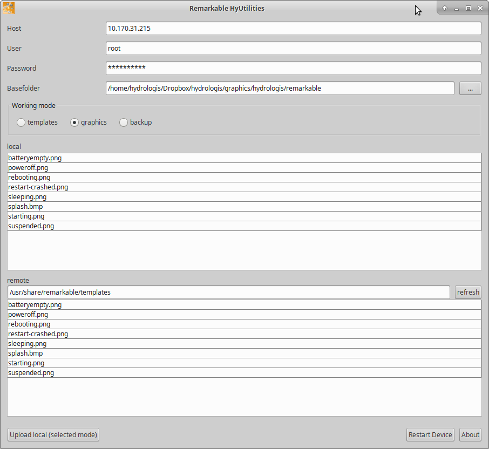Click Upload local (selected mode)
The height and width of the screenshot is (449, 489).
(x=53, y=434)
